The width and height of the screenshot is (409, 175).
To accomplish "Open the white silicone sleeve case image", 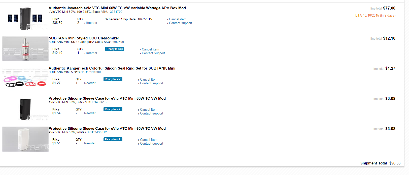I will (x=25, y=139).
